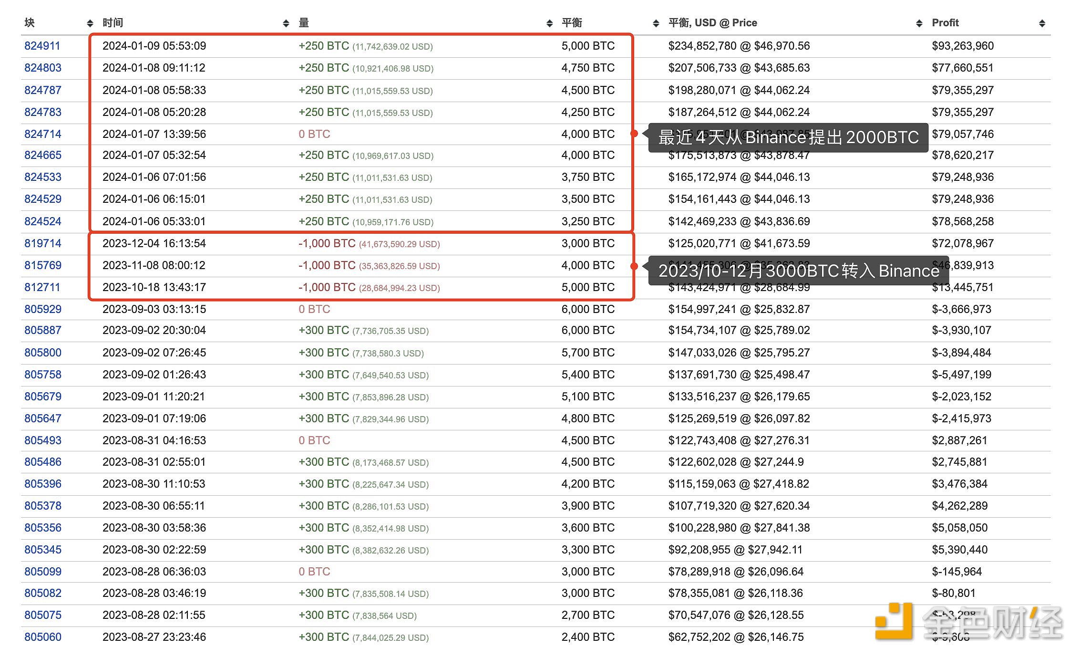Select profit $5,390,440
This screenshot has height=647, width=1070.
(959, 550)
